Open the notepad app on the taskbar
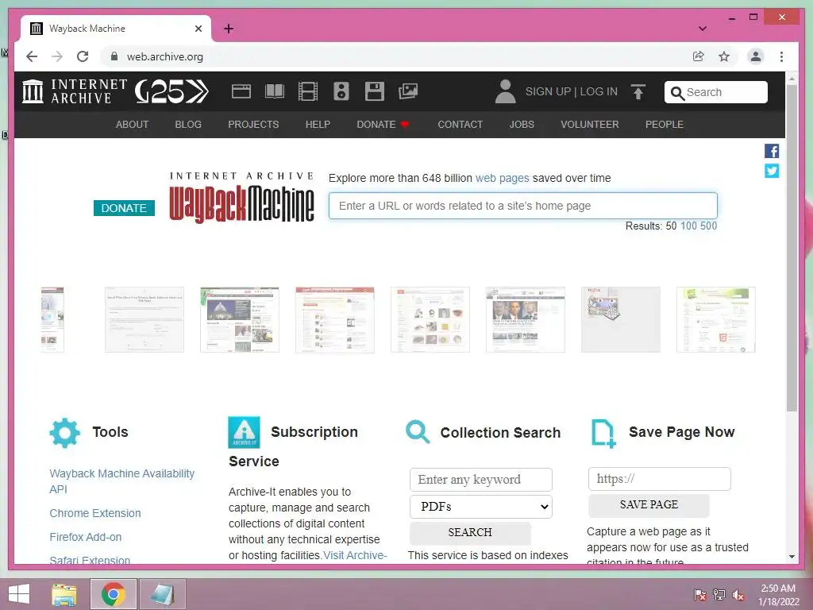The width and height of the screenshot is (813, 610). tap(162, 594)
